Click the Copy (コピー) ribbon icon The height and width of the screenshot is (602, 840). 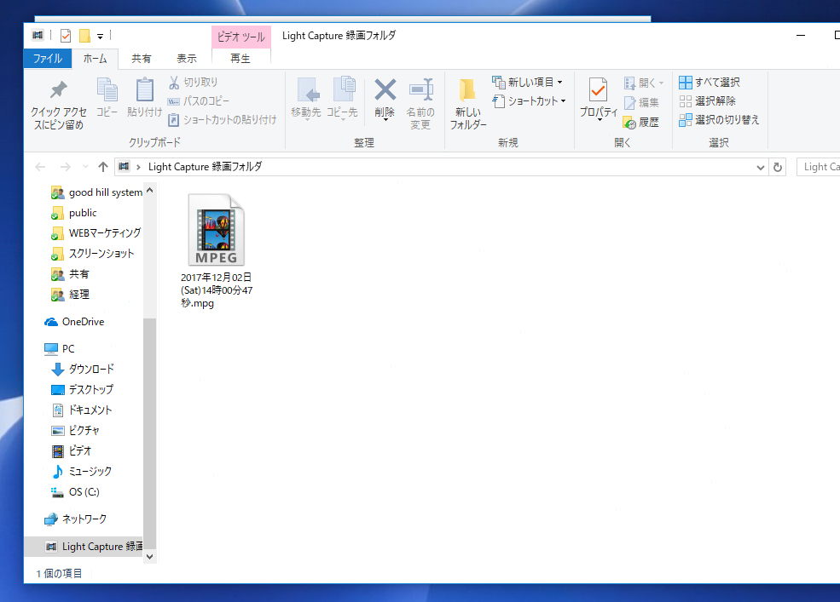click(x=107, y=89)
